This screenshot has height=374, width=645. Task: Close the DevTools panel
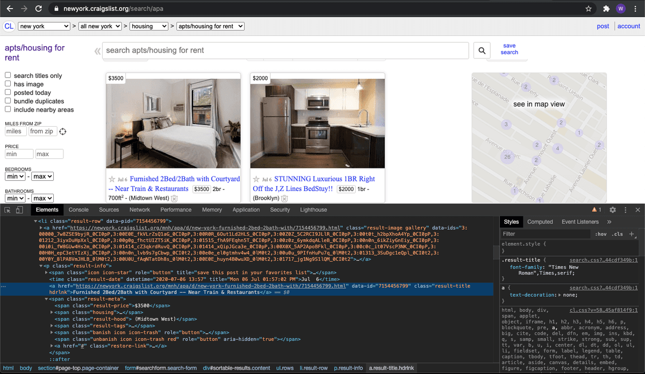637,210
